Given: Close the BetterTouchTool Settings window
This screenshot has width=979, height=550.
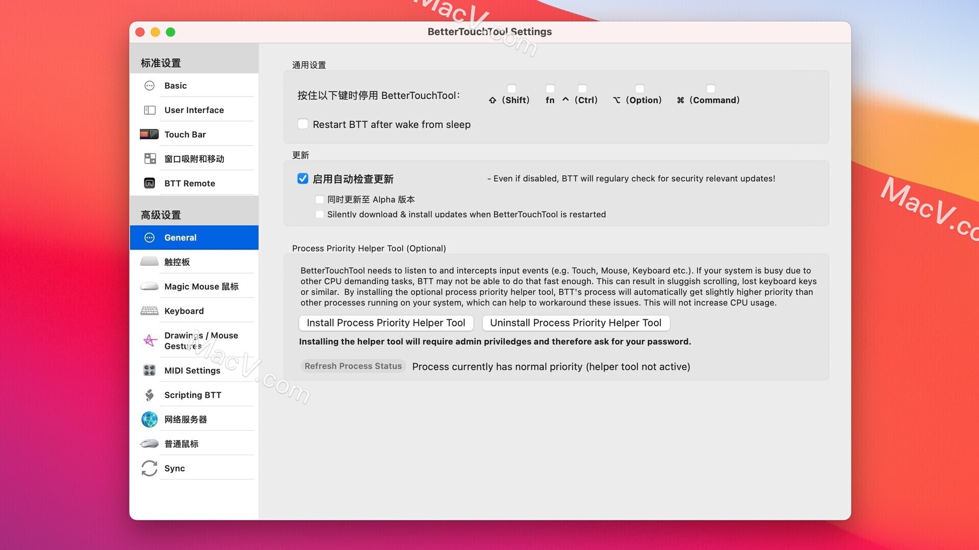Looking at the screenshot, I should coord(140,32).
